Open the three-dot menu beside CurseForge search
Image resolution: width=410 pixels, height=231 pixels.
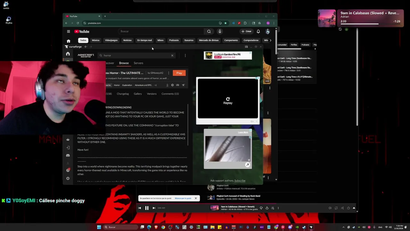185,56
